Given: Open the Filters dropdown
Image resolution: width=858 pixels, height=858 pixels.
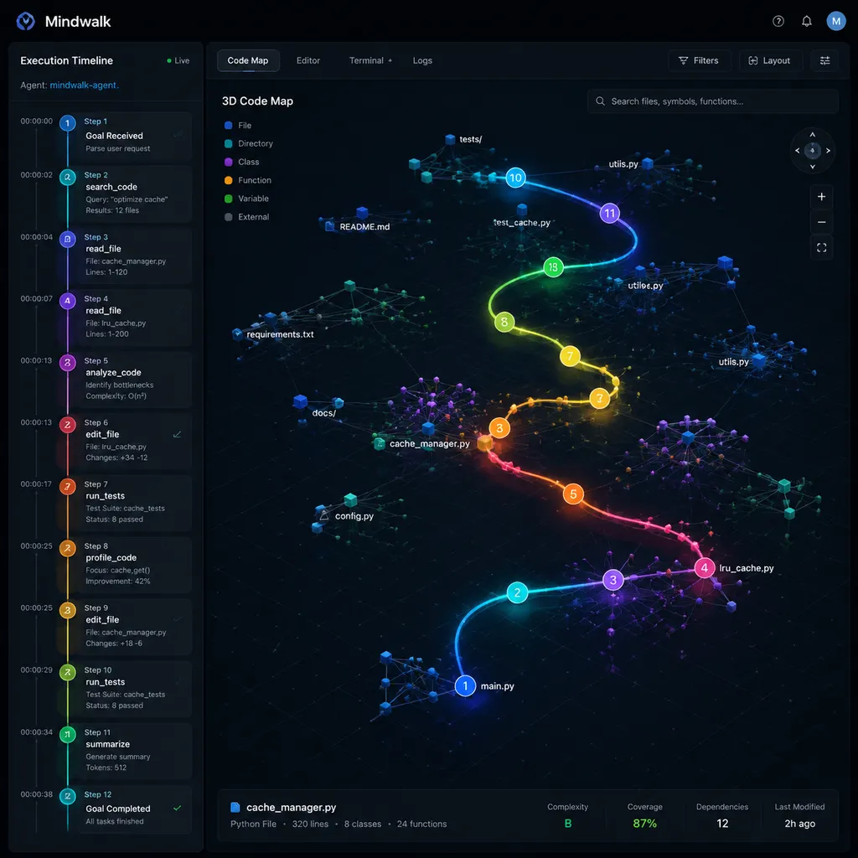Looking at the screenshot, I should point(699,60).
